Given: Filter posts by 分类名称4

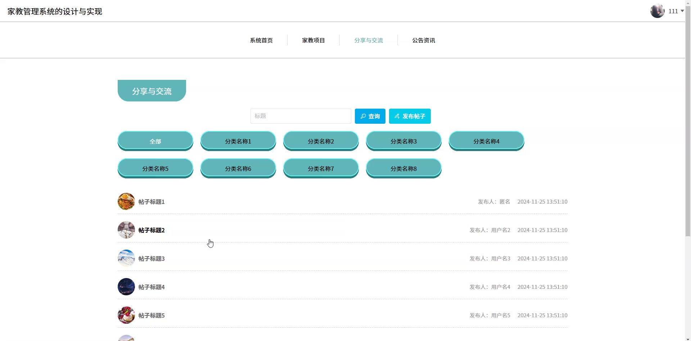Looking at the screenshot, I should pos(486,141).
